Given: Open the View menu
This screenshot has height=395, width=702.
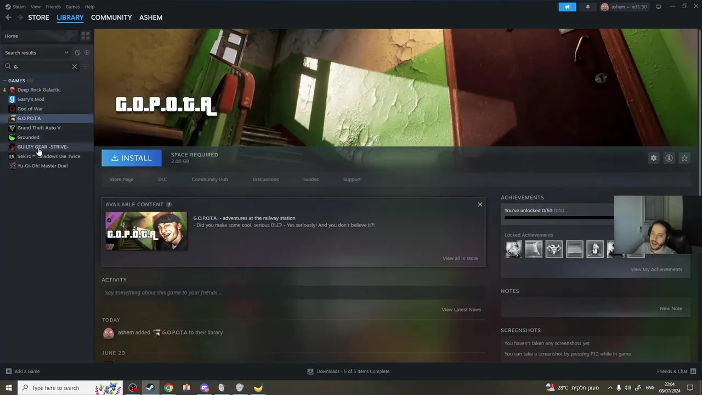Looking at the screenshot, I should click(x=36, y=7).
